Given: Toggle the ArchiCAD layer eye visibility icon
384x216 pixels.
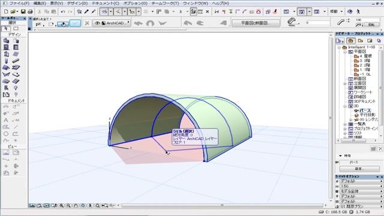Looking at the screenshot, I should coord(97,23).
